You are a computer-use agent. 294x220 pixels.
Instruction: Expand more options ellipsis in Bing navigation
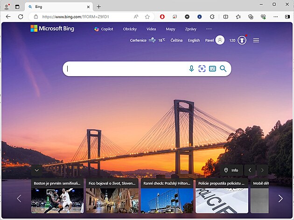point(209,29)
